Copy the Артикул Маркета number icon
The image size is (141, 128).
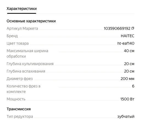[133, 28]
